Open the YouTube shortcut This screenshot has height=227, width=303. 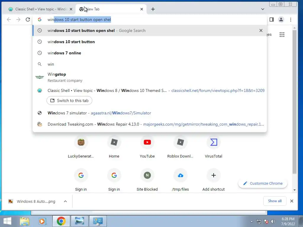pyautogui.click(x=147, y=146)
